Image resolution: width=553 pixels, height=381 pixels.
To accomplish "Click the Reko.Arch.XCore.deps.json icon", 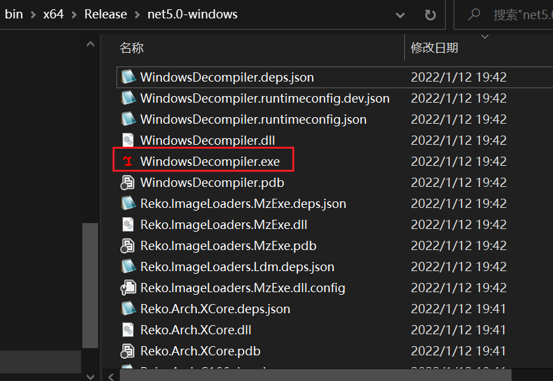I will tap(128, 309).
